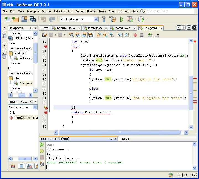This screenshot has height=179, width=199.
Task: Click into the Search (Ctrl+I) field
Action: point(170,11)
